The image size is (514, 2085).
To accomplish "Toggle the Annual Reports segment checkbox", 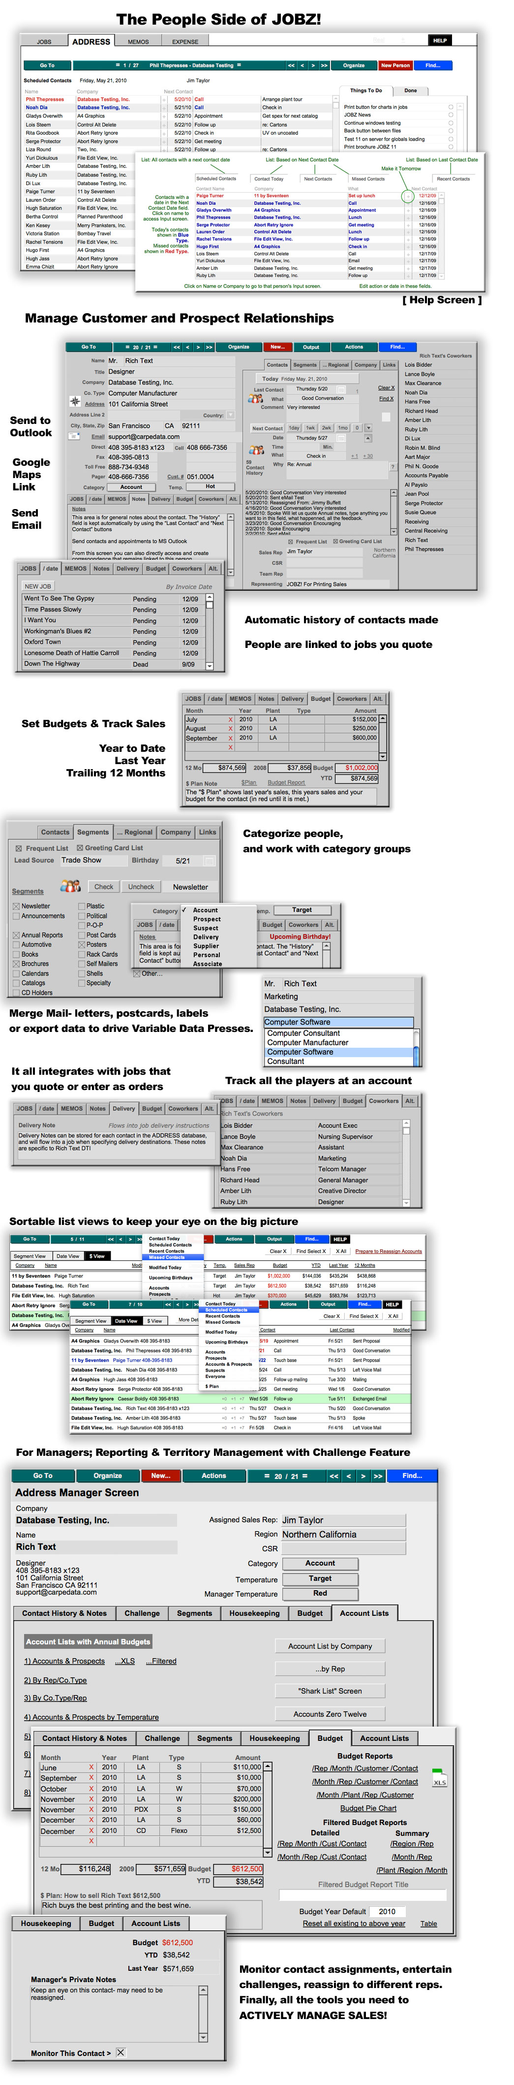I will (x=16, y=935).
